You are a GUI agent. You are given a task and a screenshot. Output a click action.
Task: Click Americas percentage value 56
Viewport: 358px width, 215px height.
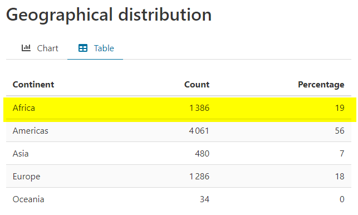pos(340,131)
